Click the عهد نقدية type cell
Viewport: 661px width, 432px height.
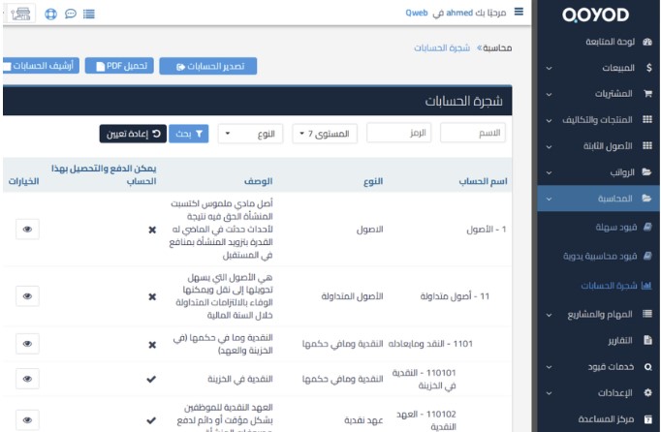point(363,419)
